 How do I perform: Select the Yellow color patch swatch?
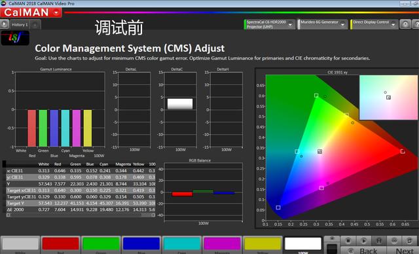pyautogui.click(x=263, y=244)
